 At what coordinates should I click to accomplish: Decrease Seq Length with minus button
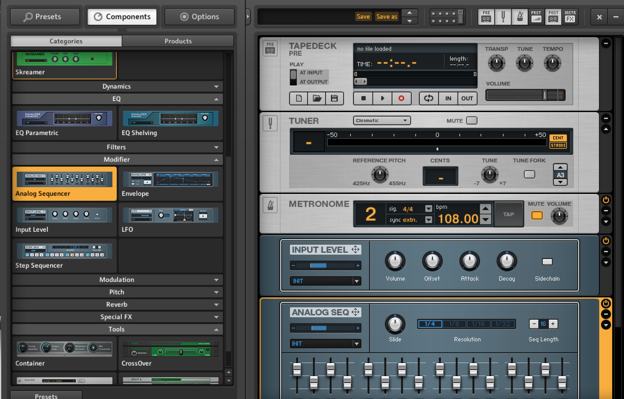click(x=534, y=324)
